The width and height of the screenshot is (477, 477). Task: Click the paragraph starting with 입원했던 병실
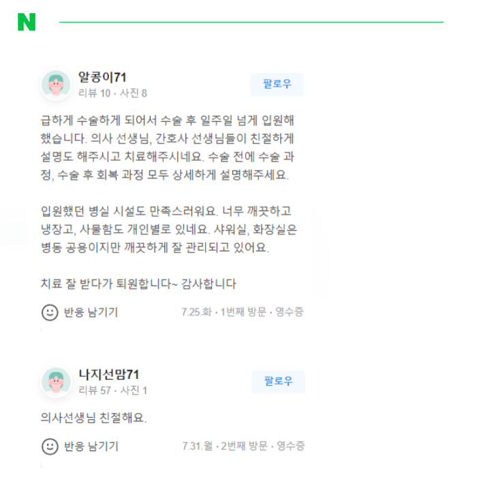click(169, 230)
